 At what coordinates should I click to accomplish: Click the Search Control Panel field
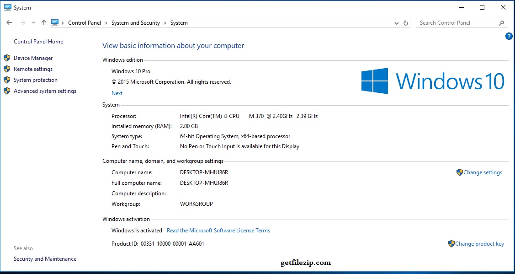462,23
